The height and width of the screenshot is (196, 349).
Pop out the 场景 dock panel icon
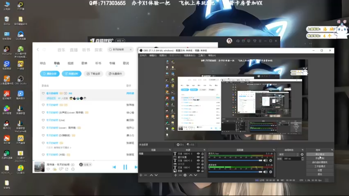click(x=170, y=150)
